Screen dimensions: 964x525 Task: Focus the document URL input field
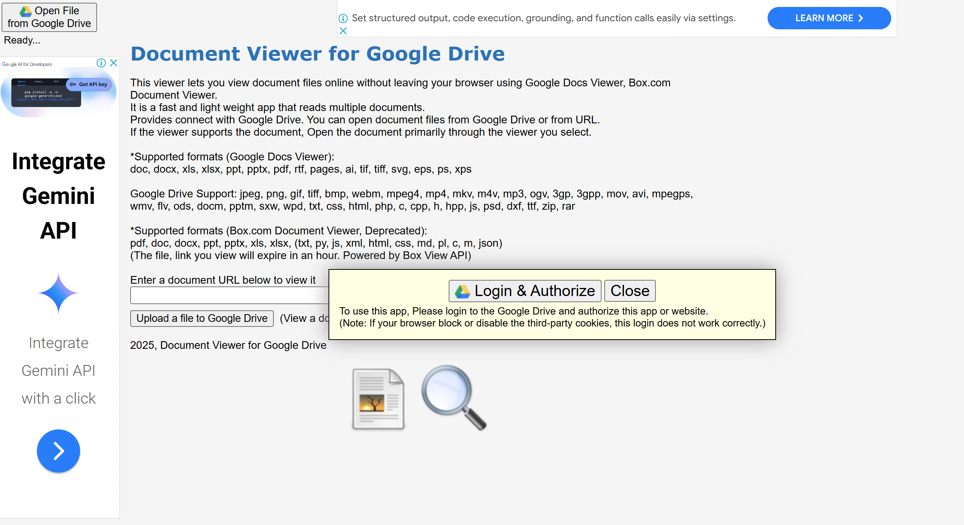coord(230,296)
